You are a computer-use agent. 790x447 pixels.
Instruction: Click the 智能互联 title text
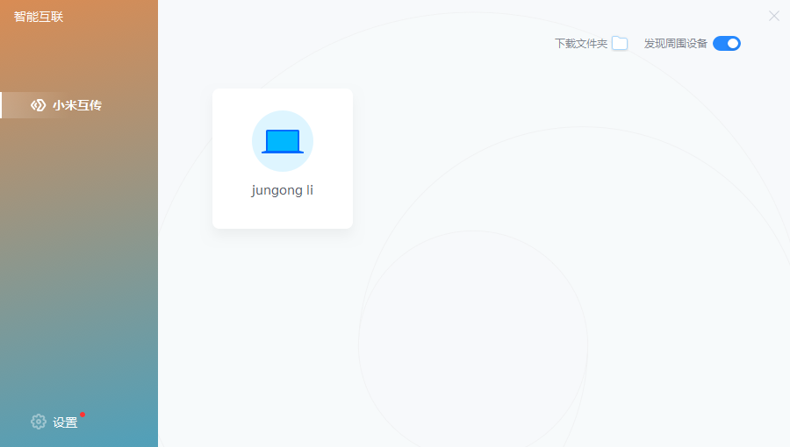click(39, 17)
